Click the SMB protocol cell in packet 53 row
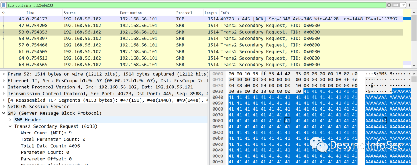The image size is (417, 165). click(x=180, y=39)
